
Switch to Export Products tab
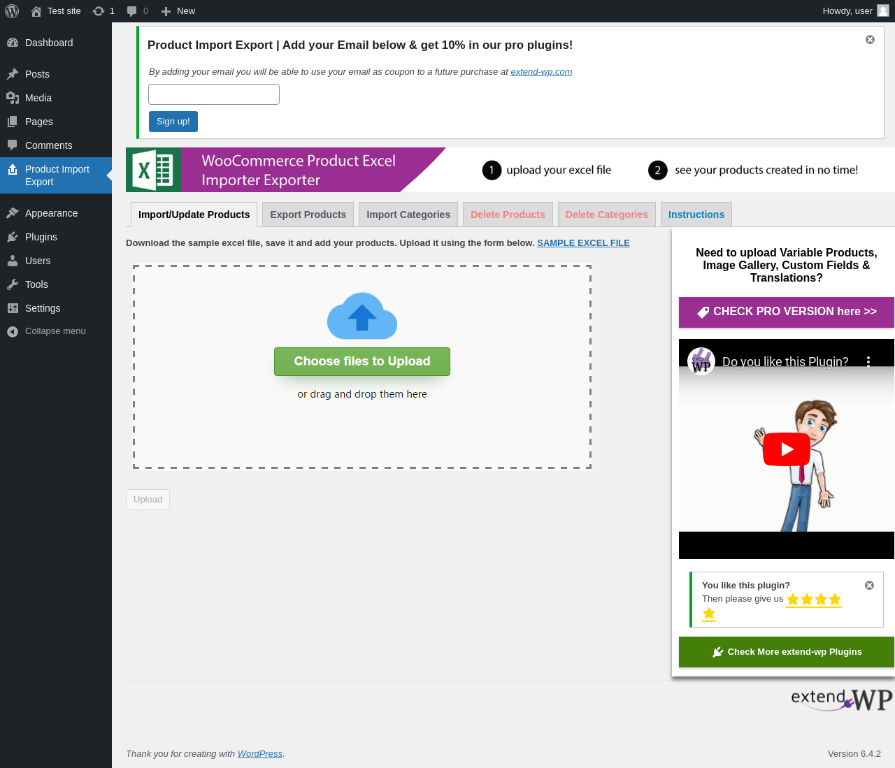coord(308,215)
